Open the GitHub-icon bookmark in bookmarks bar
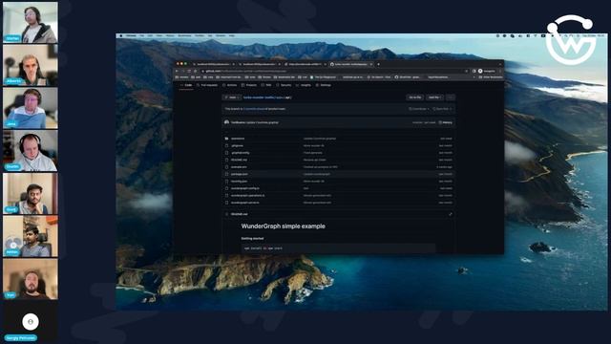Image resolution: width=611 pixels, height=344 pixels. (408, 77)
